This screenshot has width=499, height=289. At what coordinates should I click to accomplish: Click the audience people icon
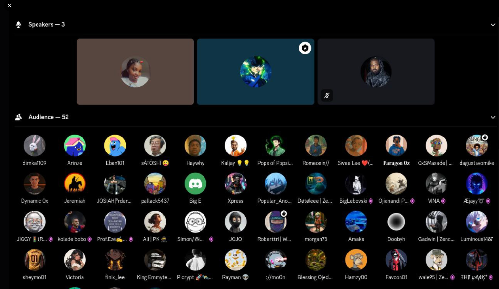tap(18, 117)
